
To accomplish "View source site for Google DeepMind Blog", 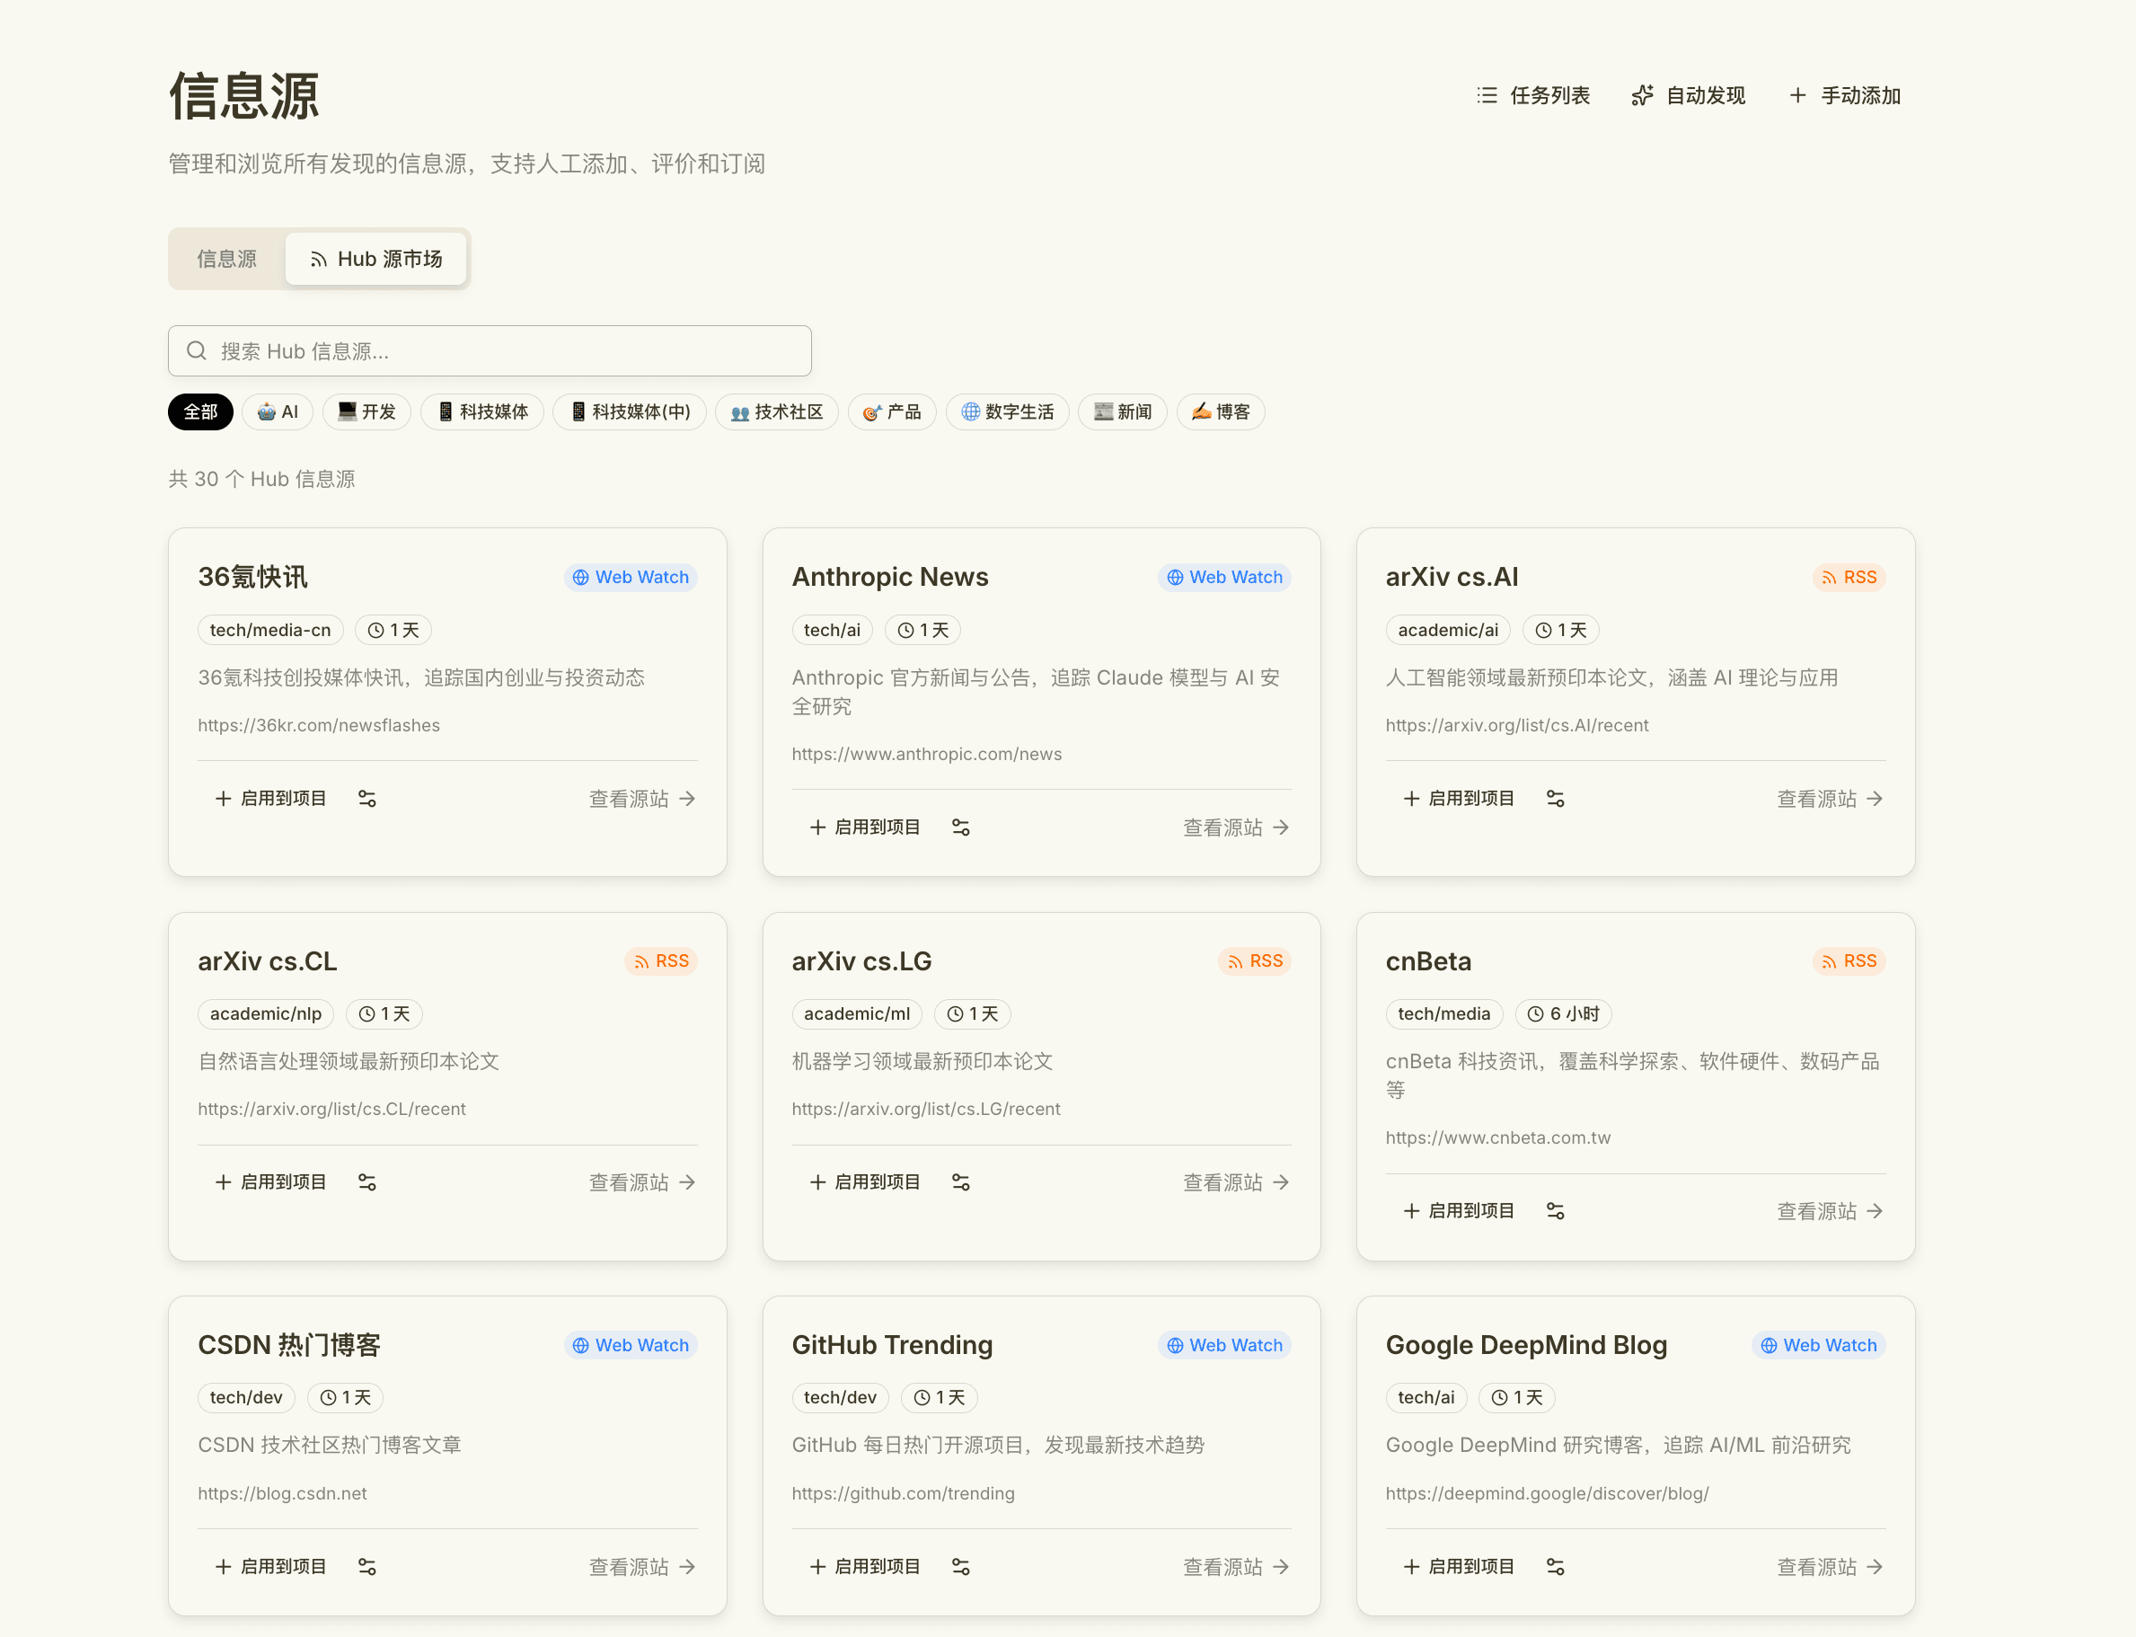I will [x=1831, y=1566].
